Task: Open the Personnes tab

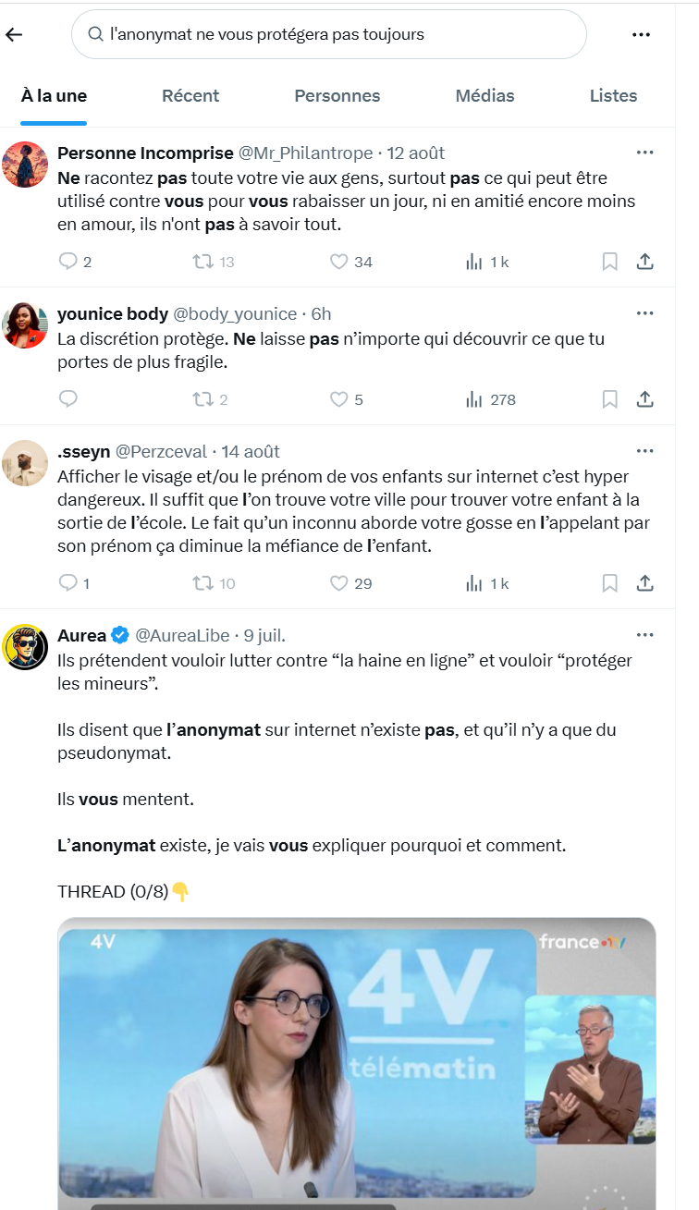Action: (x=337, y=95)
